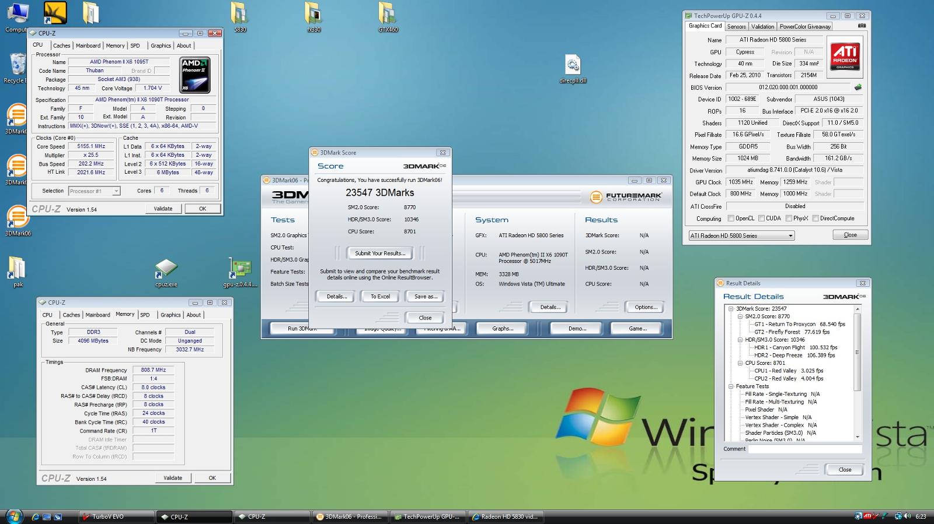Click the Graphs... button in 3DMark06

tap(503, 329)
